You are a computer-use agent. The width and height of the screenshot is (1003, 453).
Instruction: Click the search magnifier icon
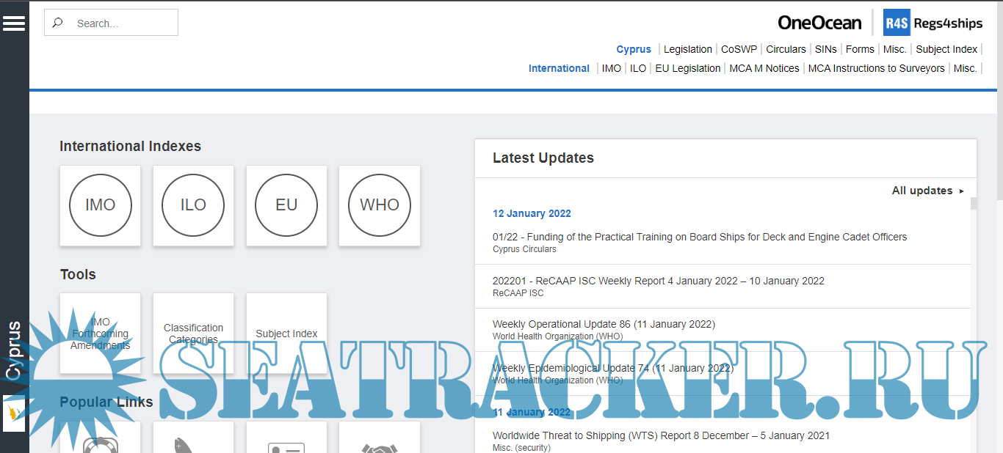58,23
